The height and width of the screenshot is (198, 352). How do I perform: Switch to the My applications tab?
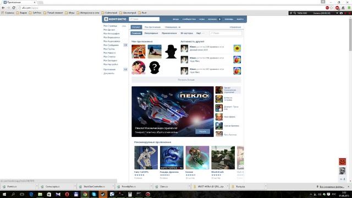pos(152,27)
